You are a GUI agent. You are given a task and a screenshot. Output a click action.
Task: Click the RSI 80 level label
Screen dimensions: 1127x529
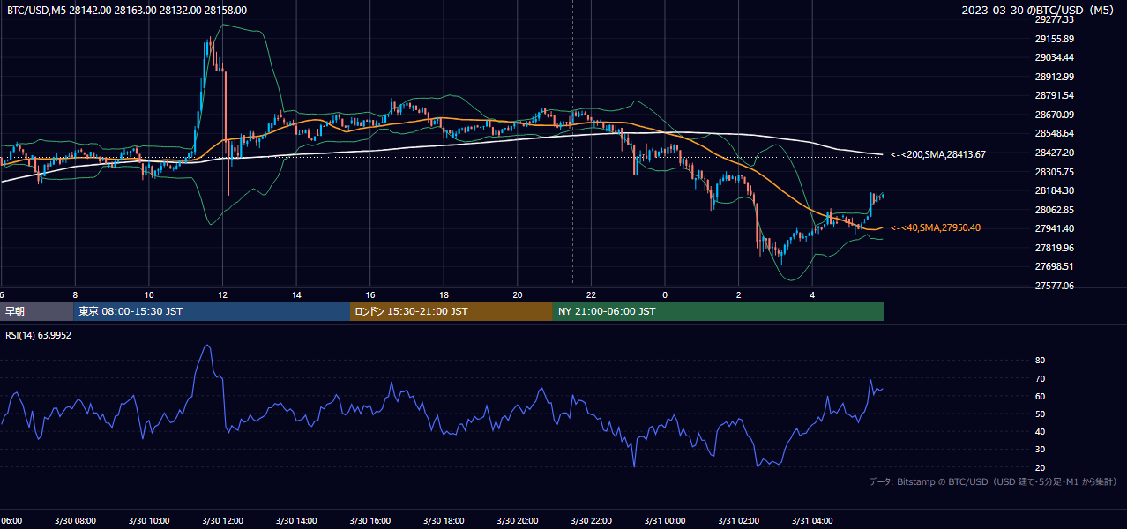[x=1040, y=361]
